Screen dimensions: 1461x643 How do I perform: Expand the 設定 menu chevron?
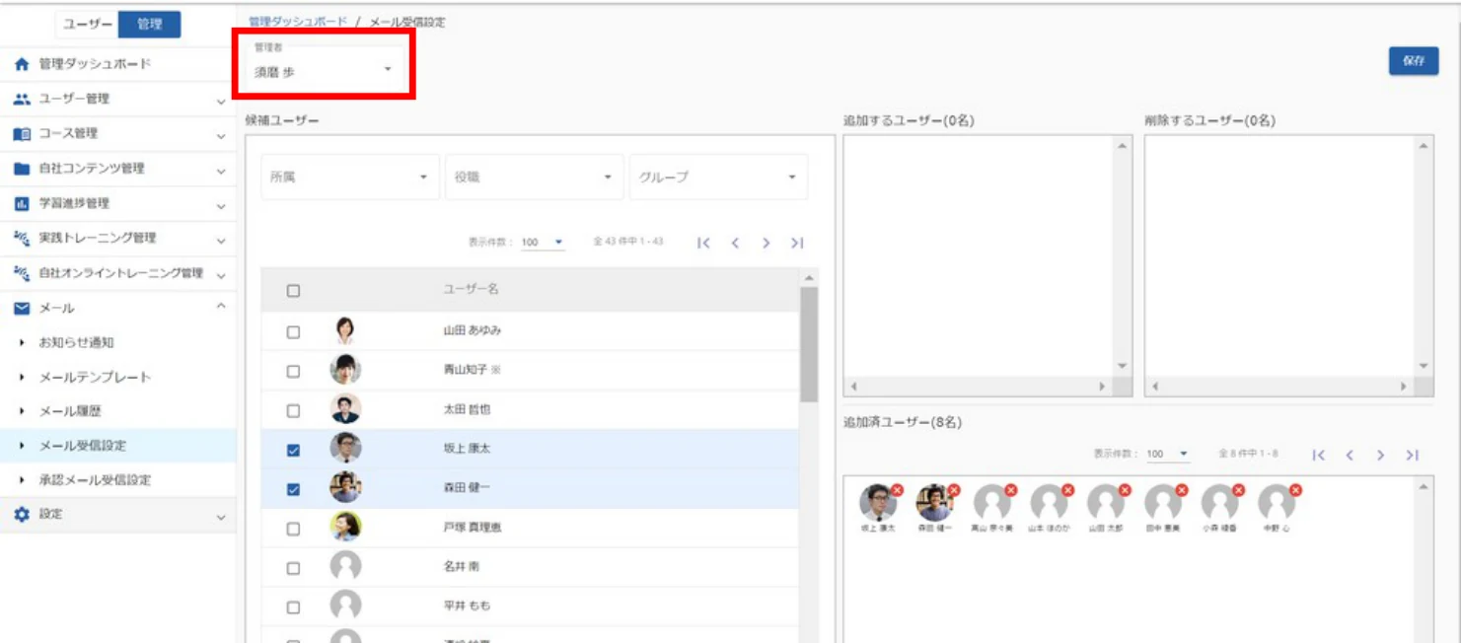(221, 517)
